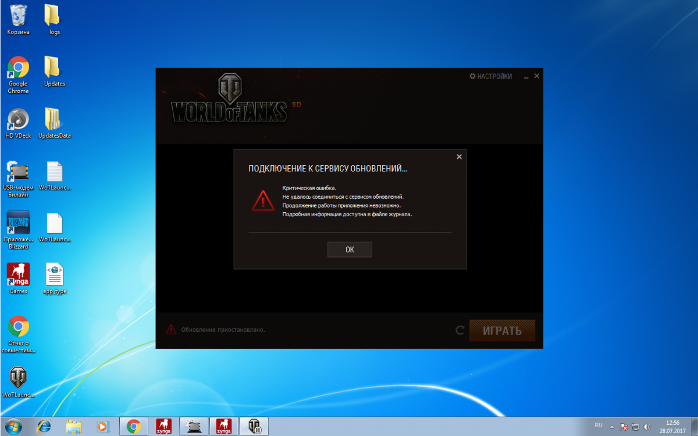Select the WoTLaunc blank file beside Blizzard
The height and width of the screenshot is (436, 698).
(55, 227)
